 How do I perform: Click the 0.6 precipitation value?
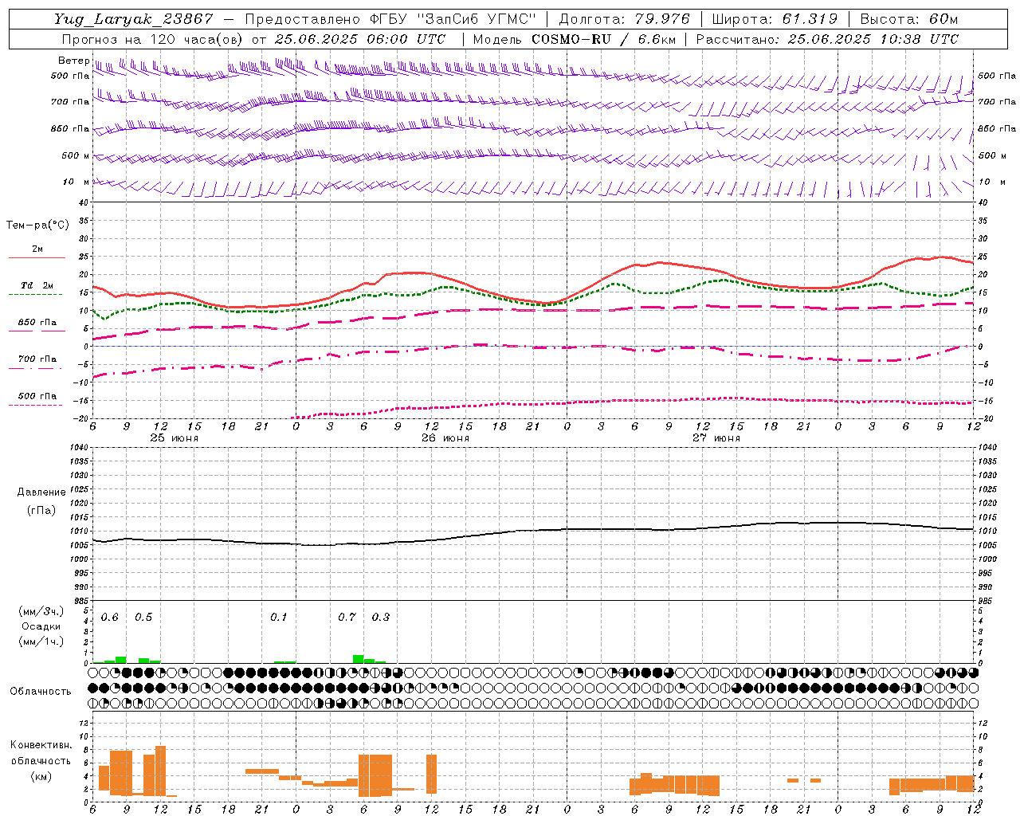click(x=109, y=617)
